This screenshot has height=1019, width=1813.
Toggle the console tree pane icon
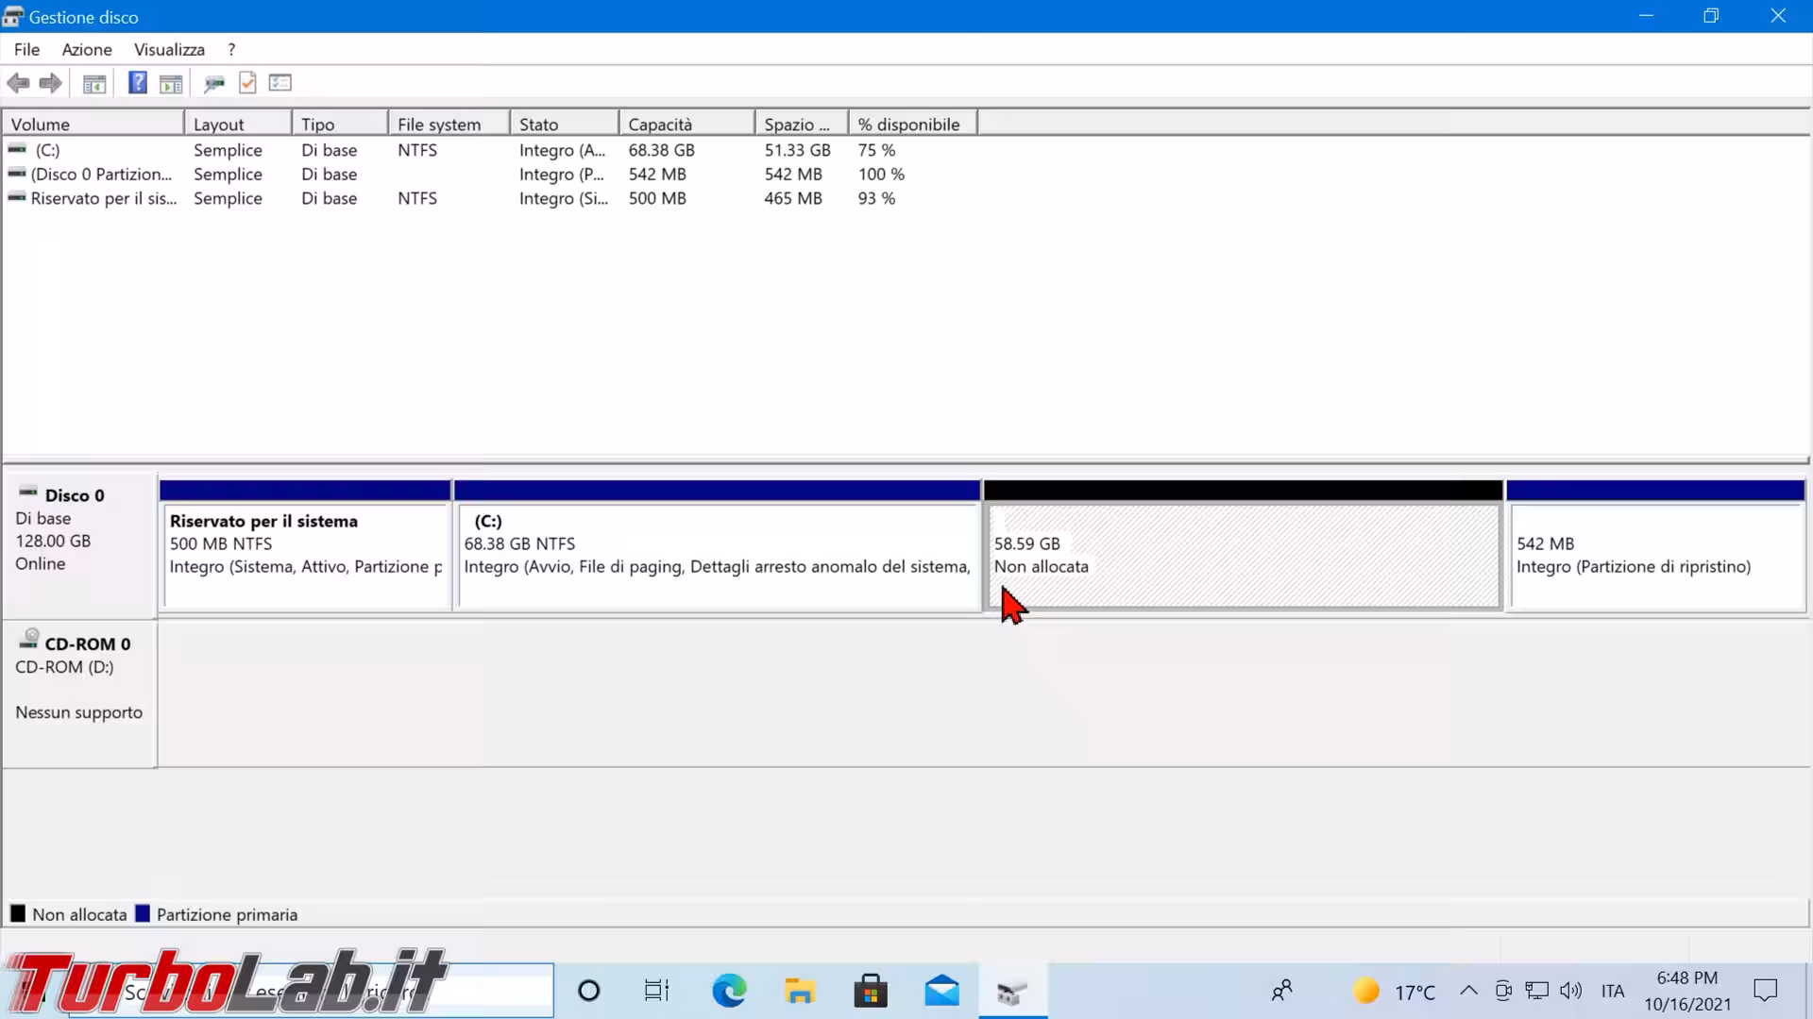pyautogui.click(x=94, y=83)
